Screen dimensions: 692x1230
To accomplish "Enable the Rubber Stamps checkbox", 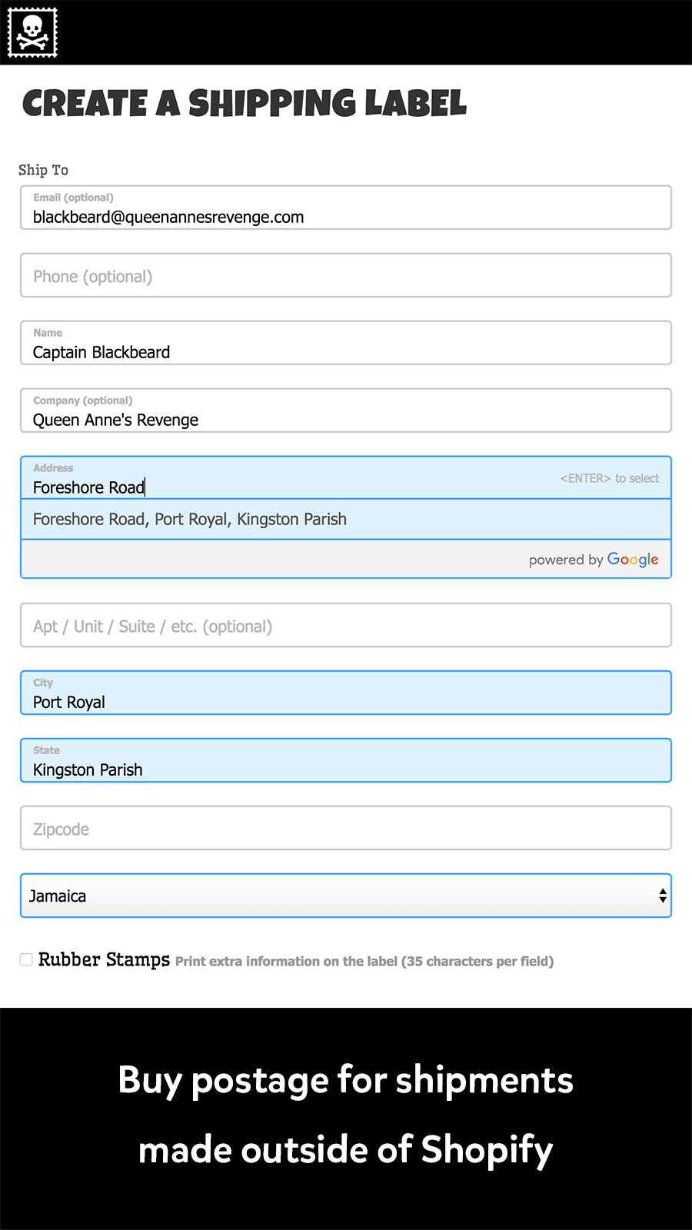I will tap(26, 960).
